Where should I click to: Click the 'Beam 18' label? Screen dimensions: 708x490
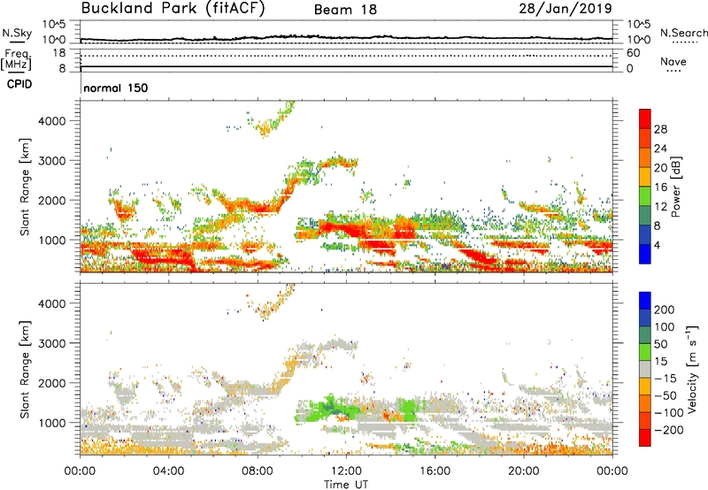tap(345, 10)
